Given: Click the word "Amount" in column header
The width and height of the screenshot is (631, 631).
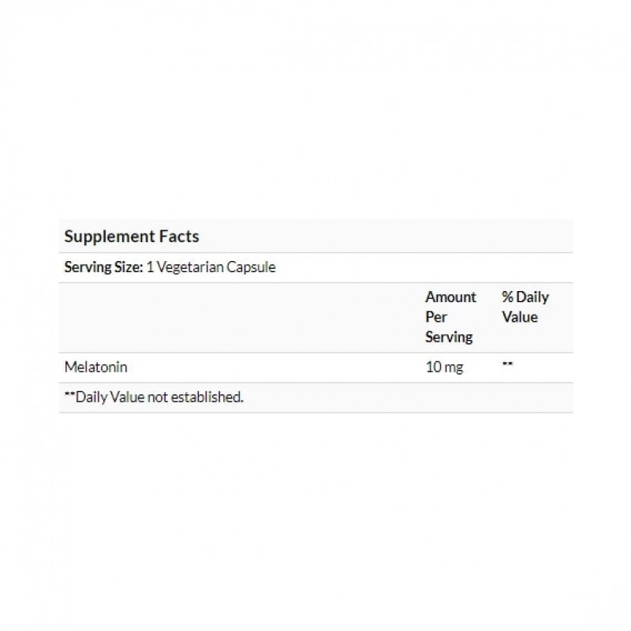Looking at the screenshot, I should point(451,297).
